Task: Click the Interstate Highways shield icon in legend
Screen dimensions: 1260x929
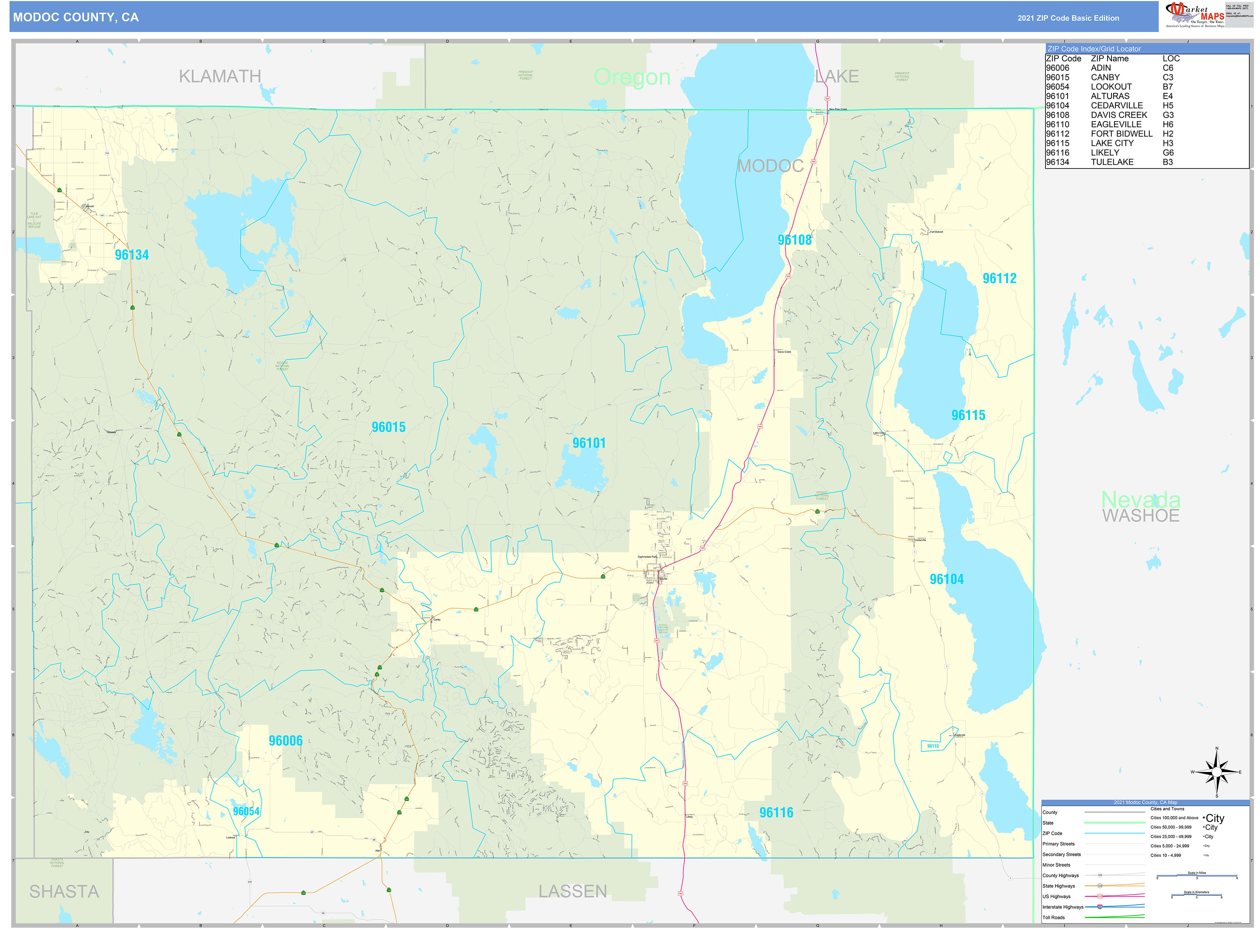Action: coord(1100,907)
